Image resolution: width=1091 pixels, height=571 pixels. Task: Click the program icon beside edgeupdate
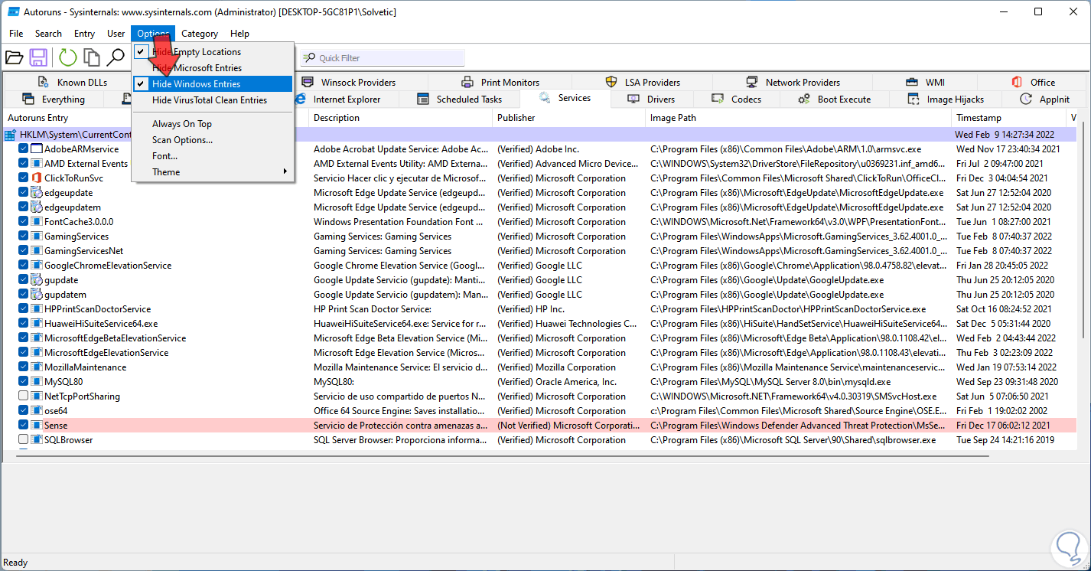36,193
